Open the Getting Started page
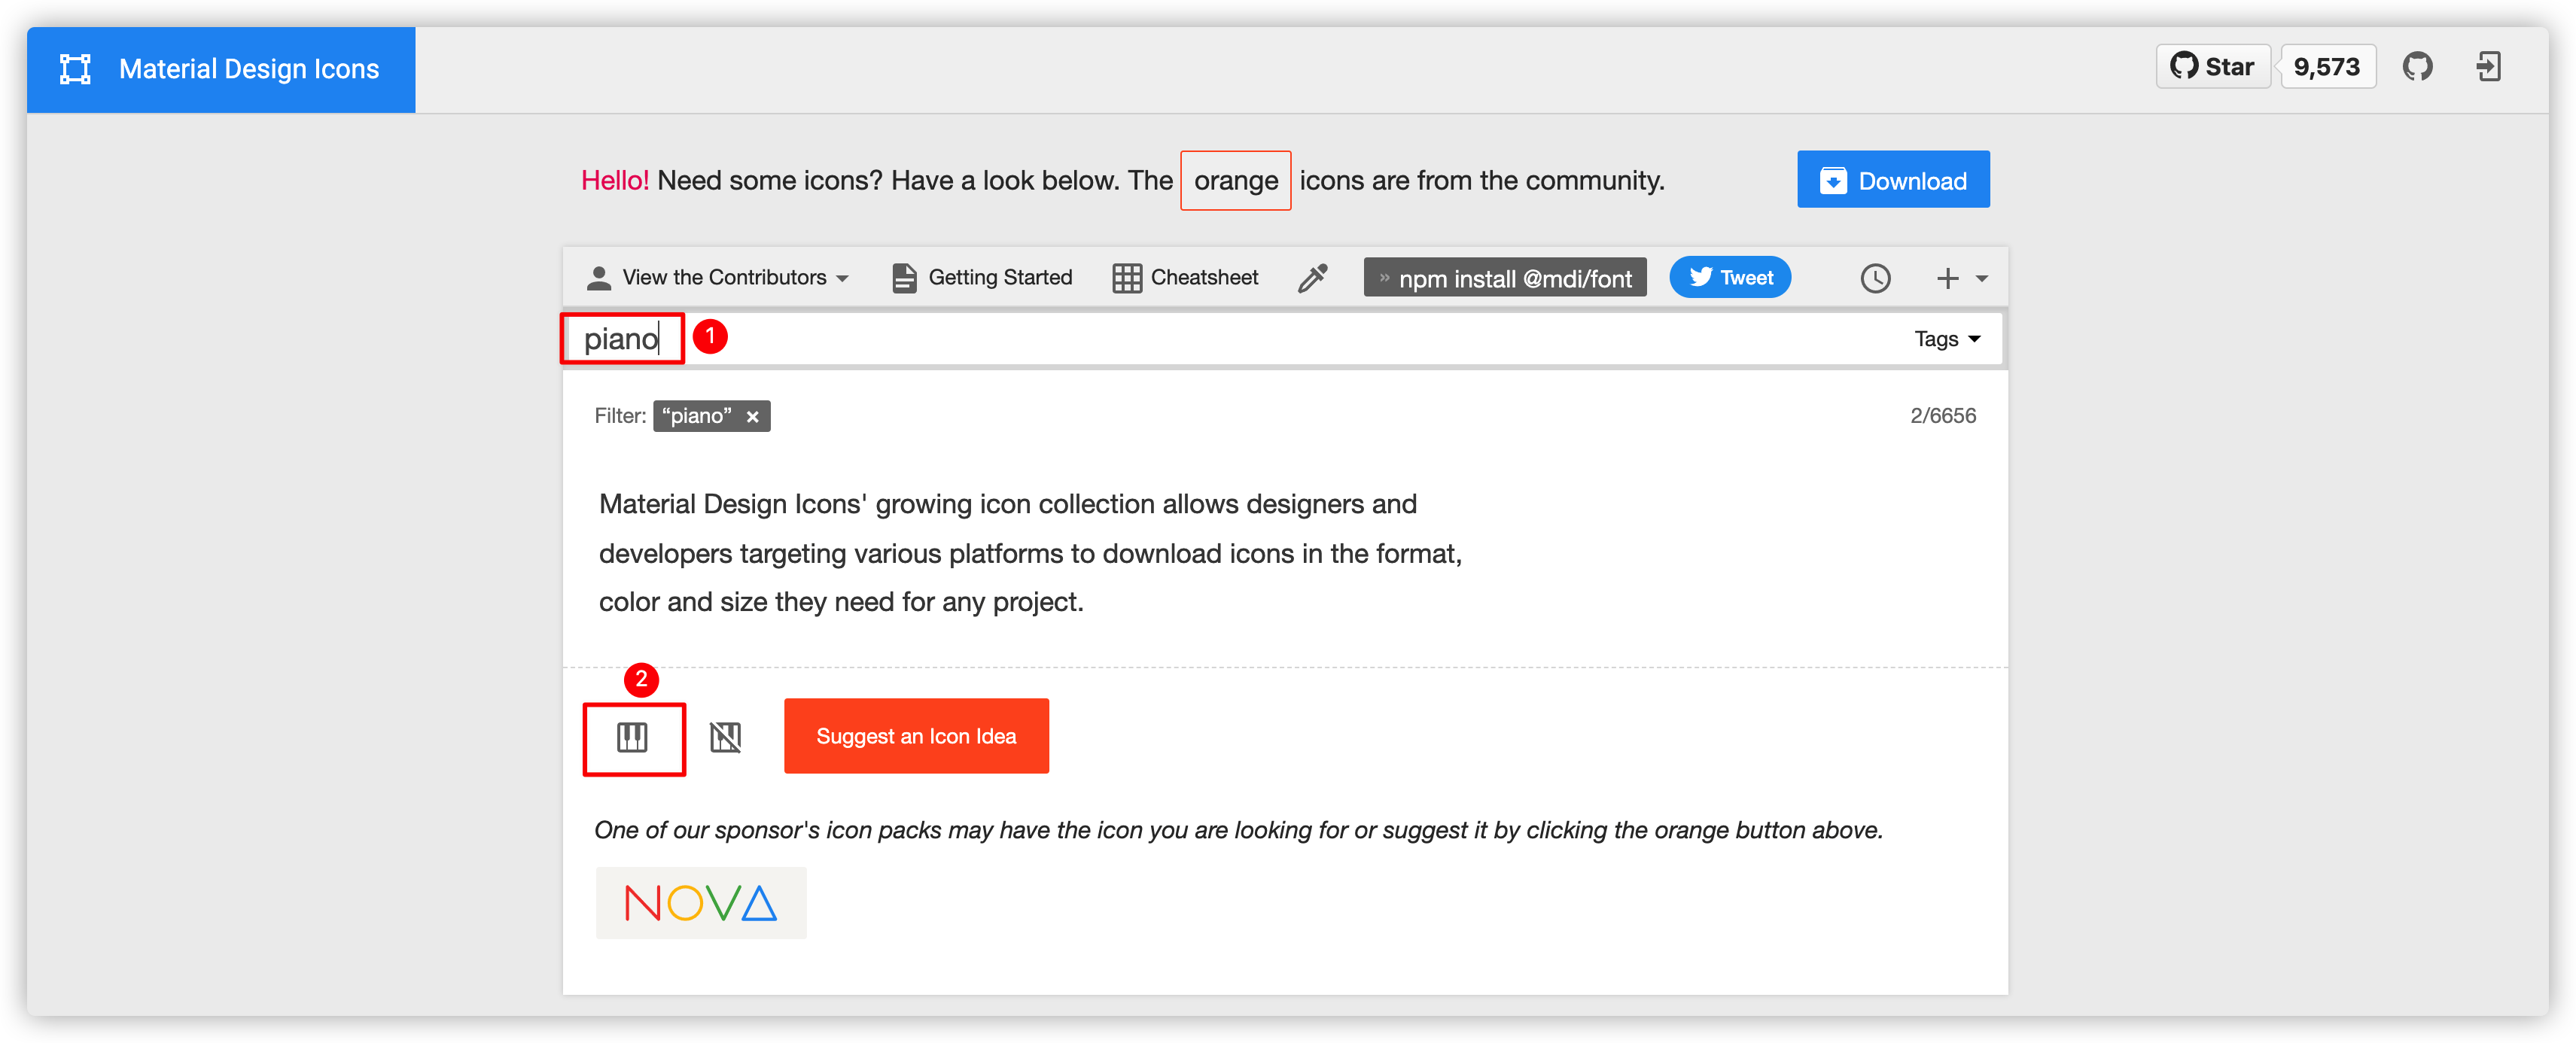This screenshot has height=1043, width=2576. 982,278
